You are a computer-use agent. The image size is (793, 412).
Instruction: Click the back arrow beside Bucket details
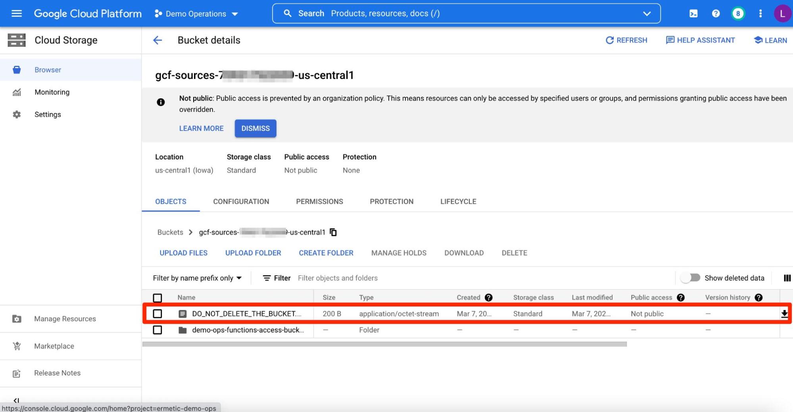[157, 40]
